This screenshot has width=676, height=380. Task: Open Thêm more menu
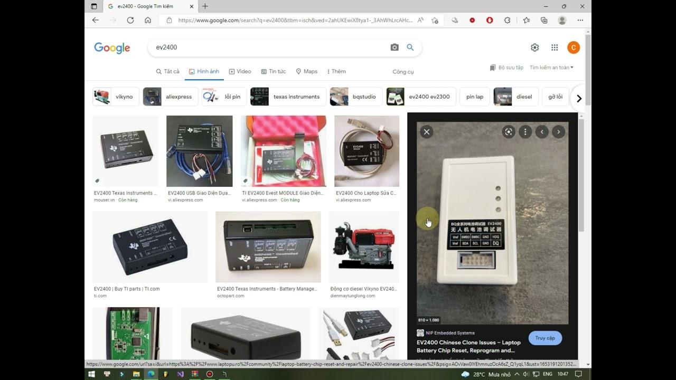click(336, 71)
